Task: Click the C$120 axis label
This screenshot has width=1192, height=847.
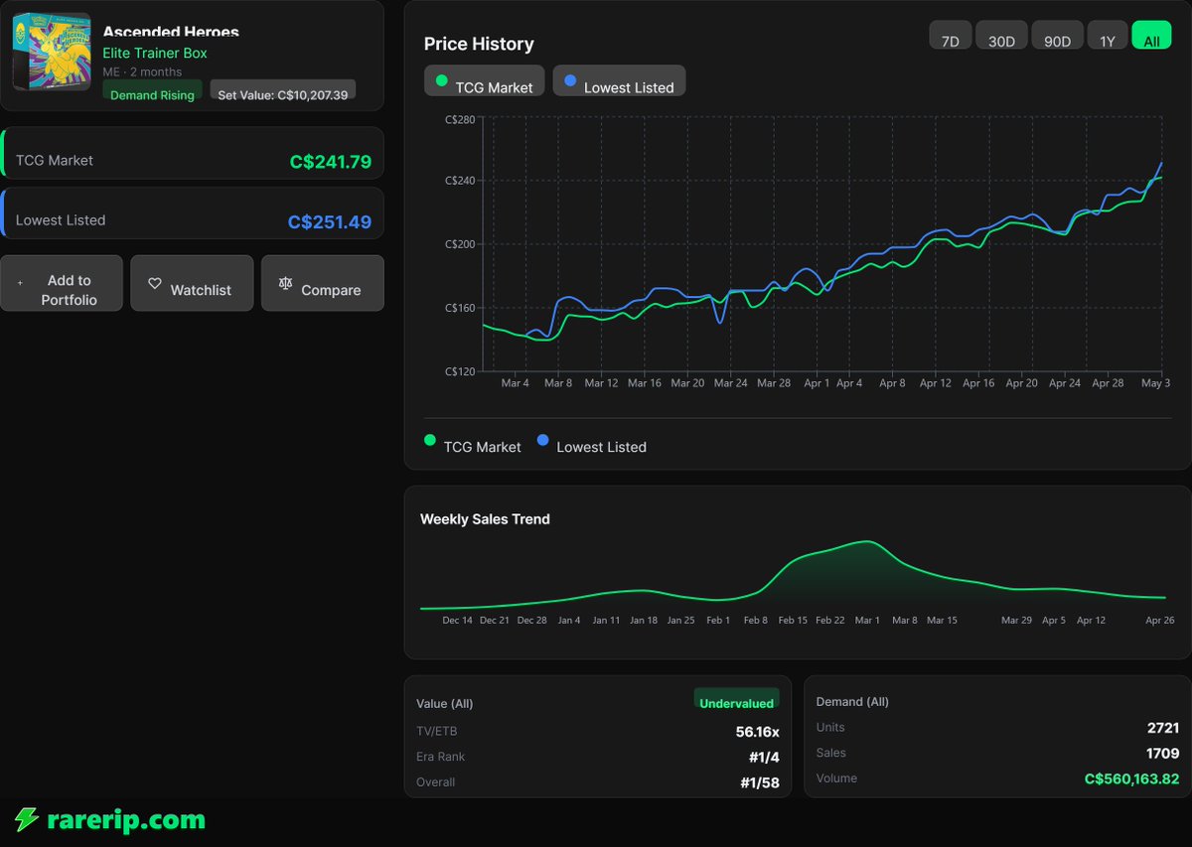Action: (x=460, y=370)
